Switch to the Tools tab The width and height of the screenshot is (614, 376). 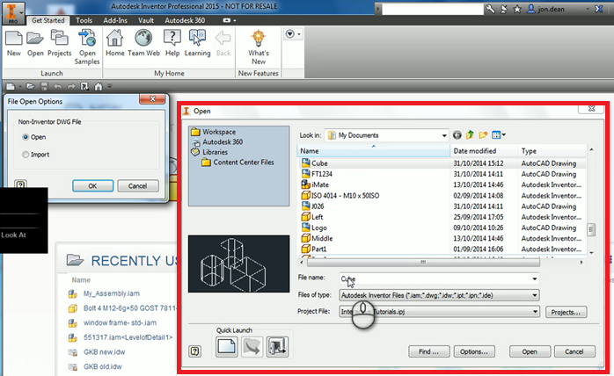click(x=84, y=20)
